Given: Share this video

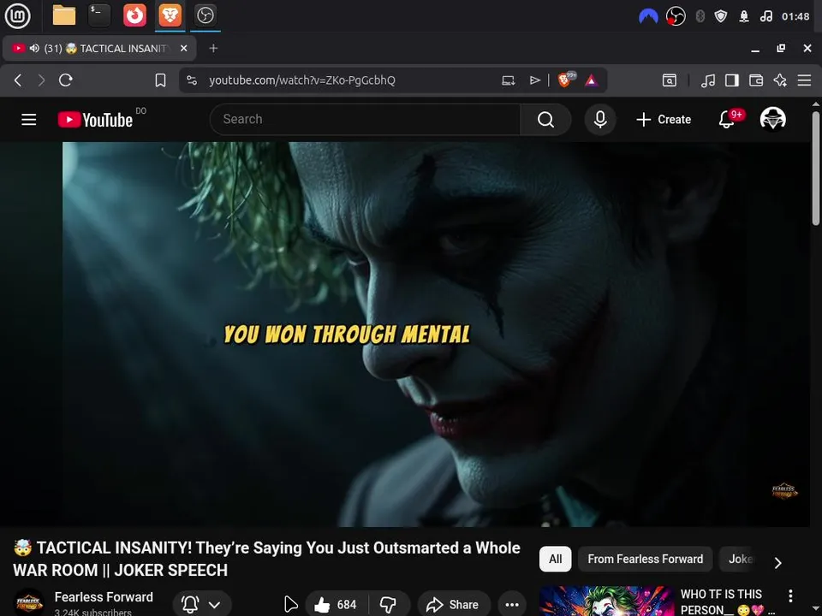Looking at the screenshot, I should [454, 605].
